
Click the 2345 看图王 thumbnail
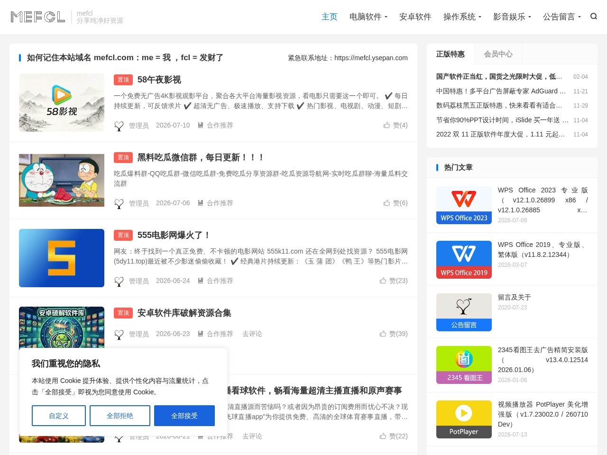464,365
